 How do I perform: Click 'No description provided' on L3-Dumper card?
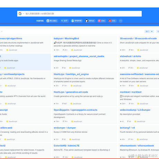(130, 114)
